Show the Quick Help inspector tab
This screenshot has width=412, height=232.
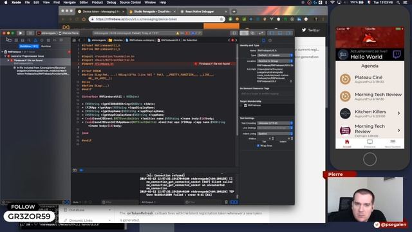pos(270,40)
